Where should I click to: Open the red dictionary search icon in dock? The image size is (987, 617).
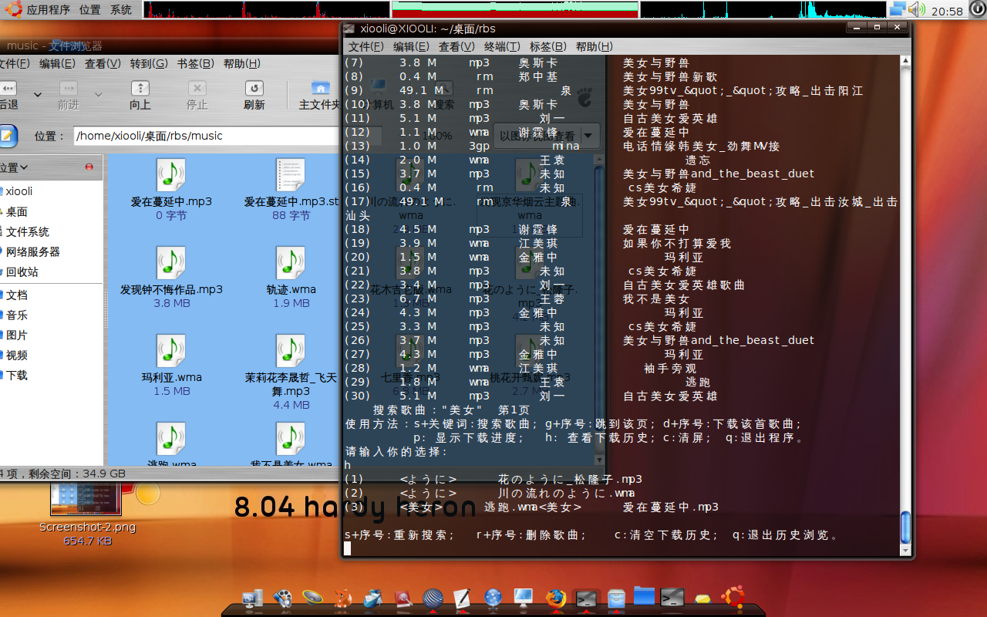click(x=403, y=598)
